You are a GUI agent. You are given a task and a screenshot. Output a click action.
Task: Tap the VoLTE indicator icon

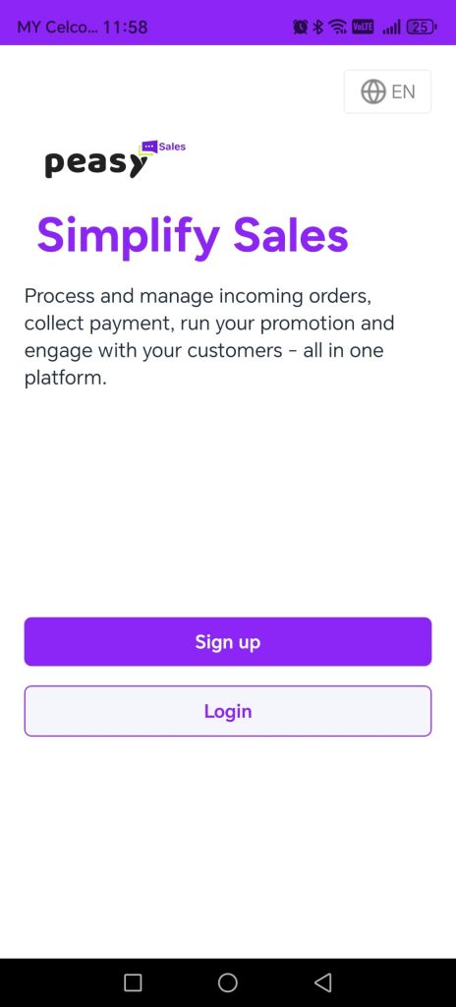pos(363,27)
